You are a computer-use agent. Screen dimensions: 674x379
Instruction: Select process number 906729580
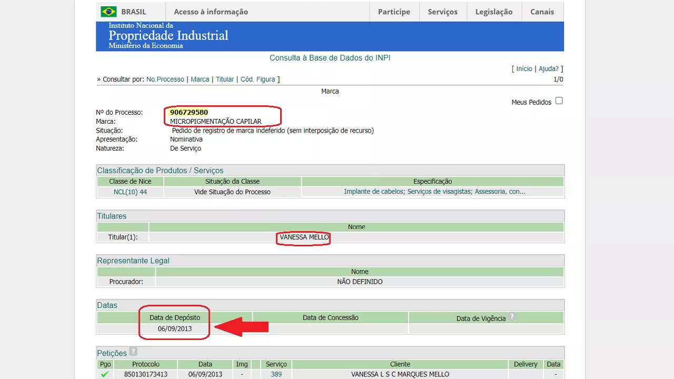pos(189,112)
